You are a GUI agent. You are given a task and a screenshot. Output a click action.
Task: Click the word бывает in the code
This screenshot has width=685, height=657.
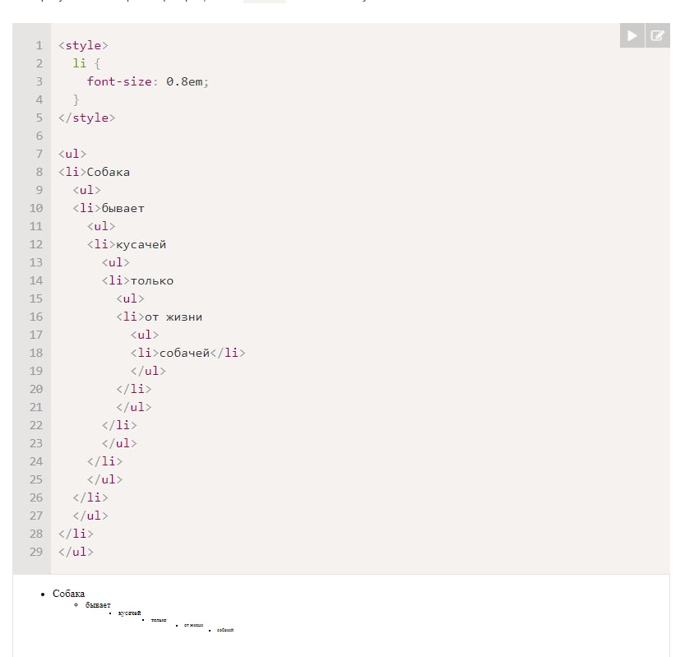click(x=123, y=208)
